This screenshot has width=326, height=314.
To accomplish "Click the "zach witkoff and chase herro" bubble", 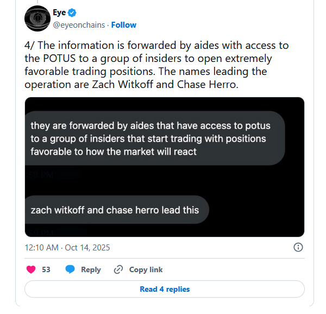I will (x=115, y=210).
